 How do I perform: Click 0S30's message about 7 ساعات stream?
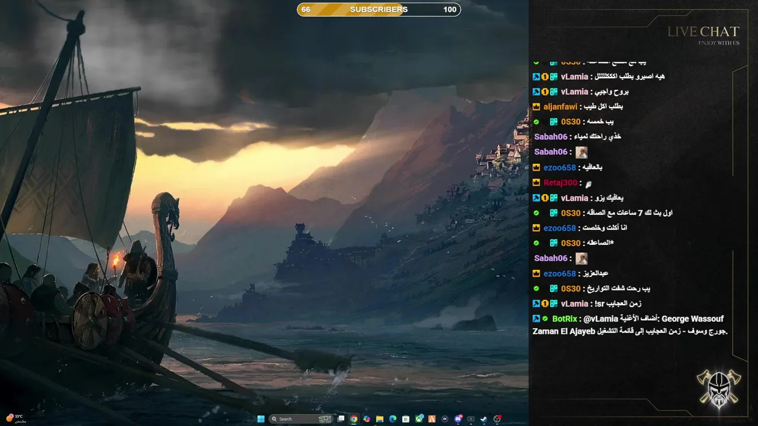(630, 213)
